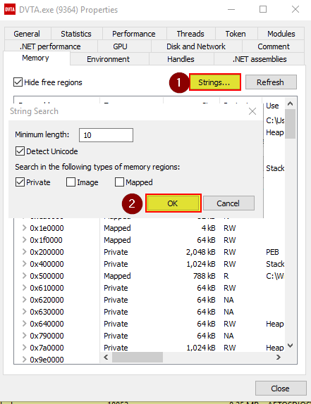Confirm string search with OK
Screen dimensions: 311x404
[173, 203]
